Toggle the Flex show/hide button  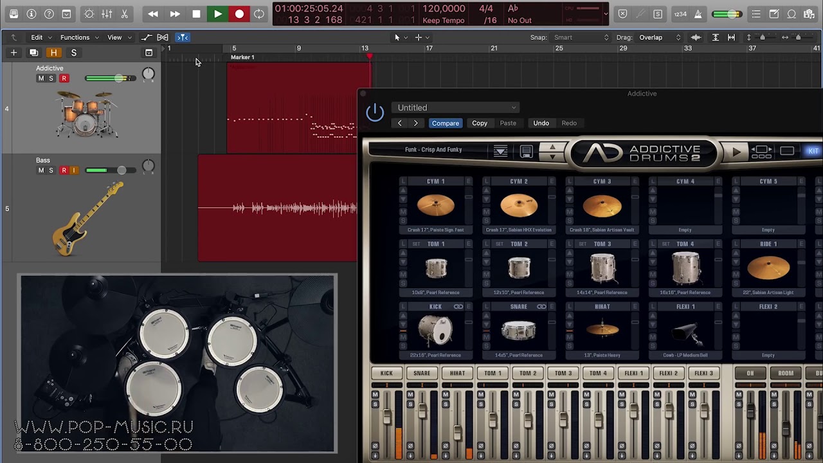tap(163, 37)
